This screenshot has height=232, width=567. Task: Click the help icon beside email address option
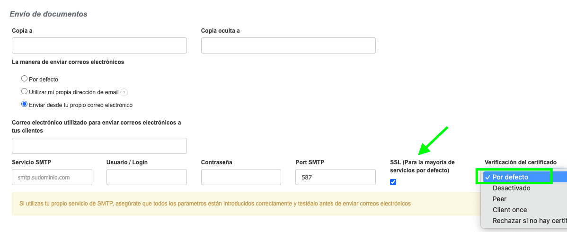tap(124, 92)
